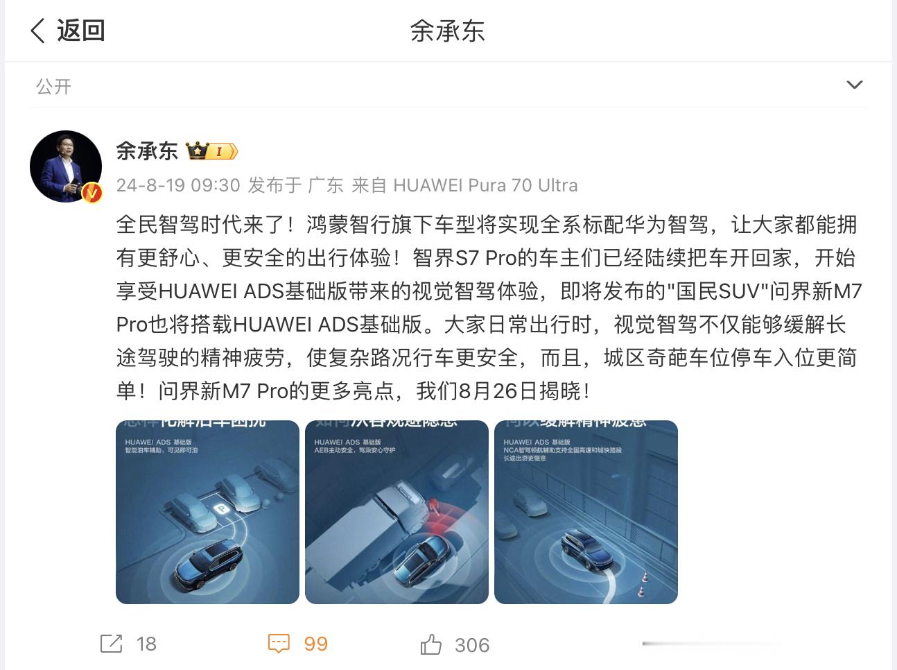This screenshot has width=897, height=670.
Task: Open comments via the orange comment icon
Action: (279, 644)
